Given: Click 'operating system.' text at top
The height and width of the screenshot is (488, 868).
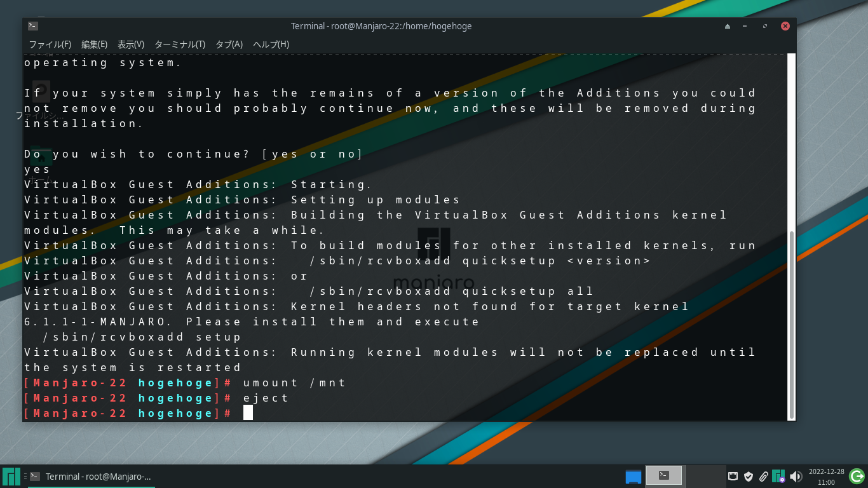Looking at the screenshot, I should pyautogui.click(x=103, y=62).
